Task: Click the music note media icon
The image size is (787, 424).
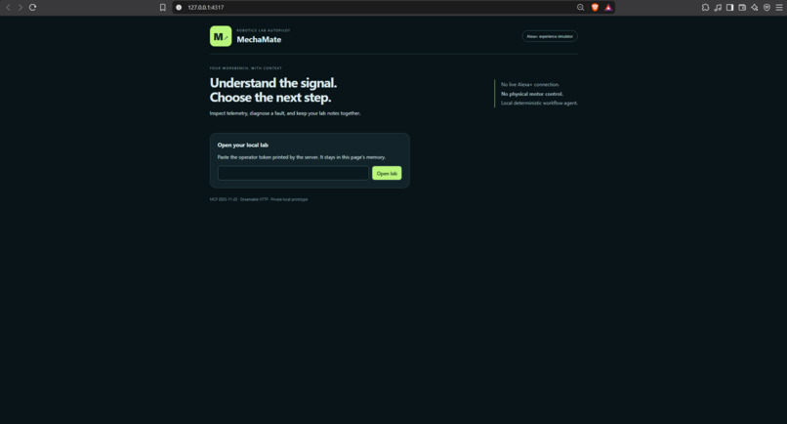Action: point(718,8)
